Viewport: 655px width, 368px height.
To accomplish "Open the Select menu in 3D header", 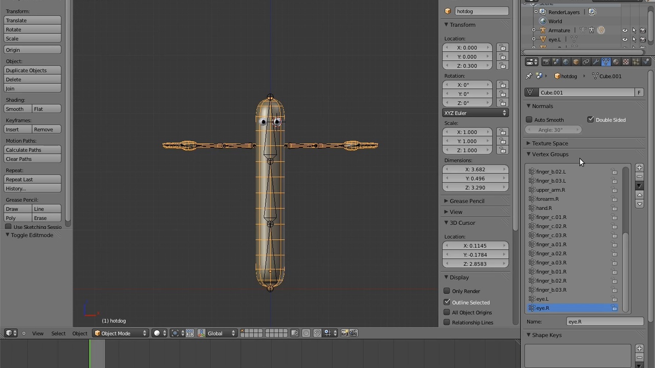I will (x=58, y=333).
